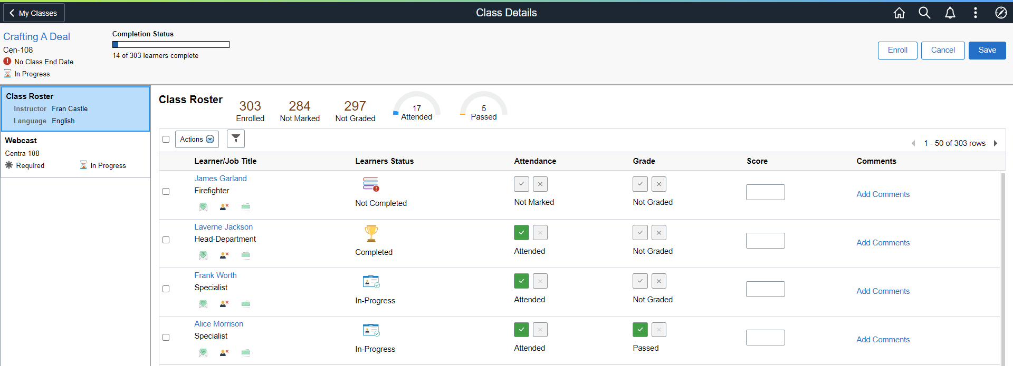Set Laverne Jackson's grade to passed

click(x=640, y=232)
